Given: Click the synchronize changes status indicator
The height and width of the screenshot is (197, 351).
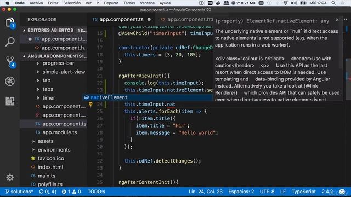Looking at the screenshot, I should [48, 192].
